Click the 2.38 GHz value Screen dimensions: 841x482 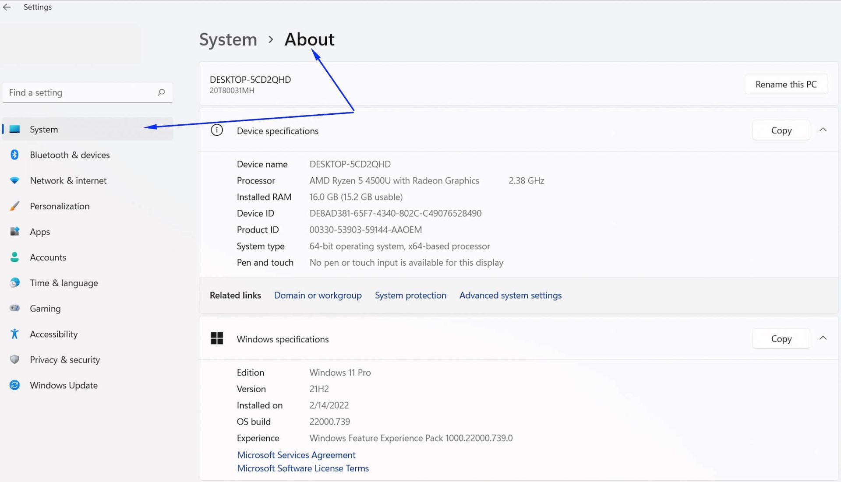pyautogui.click(x=526, y=180)
